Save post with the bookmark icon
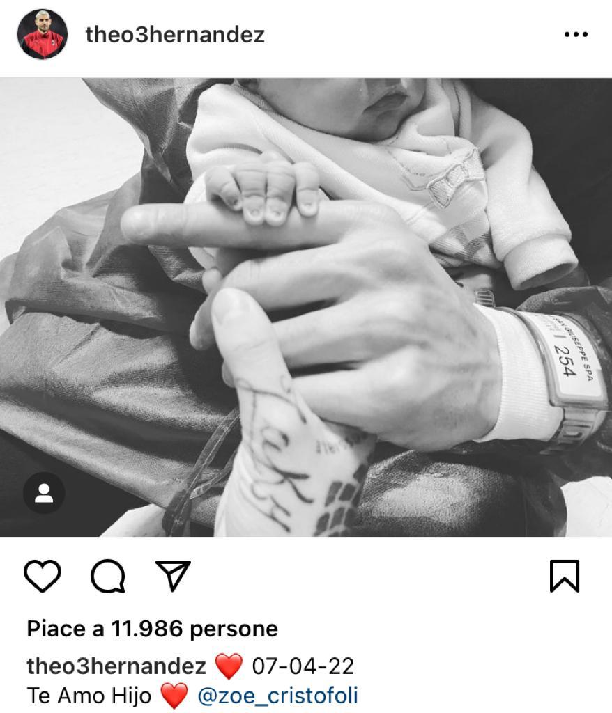Screen dimensions: 612x713 click(565, 576)
